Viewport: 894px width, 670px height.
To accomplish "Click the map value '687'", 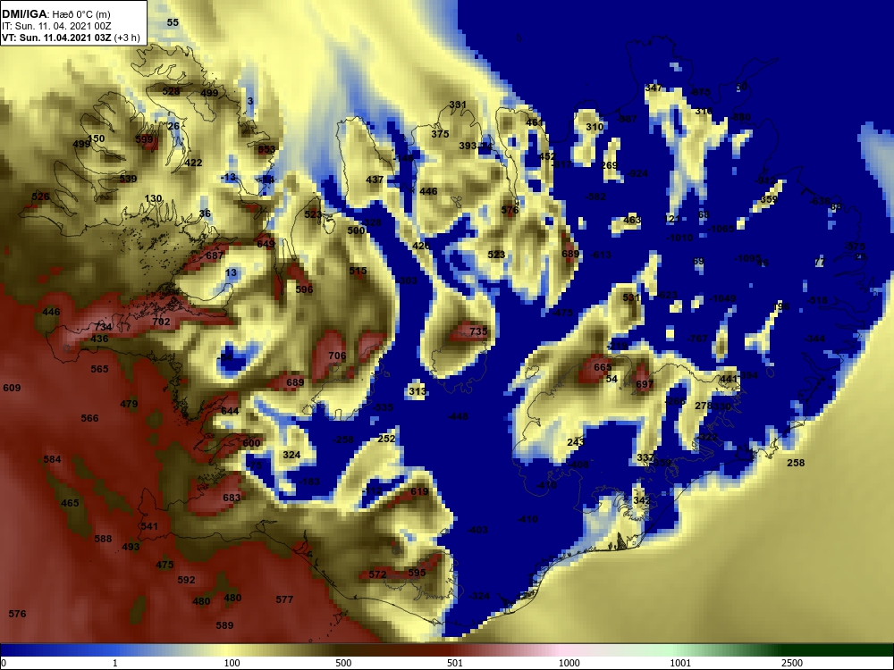I will click(x=215, y=255).
